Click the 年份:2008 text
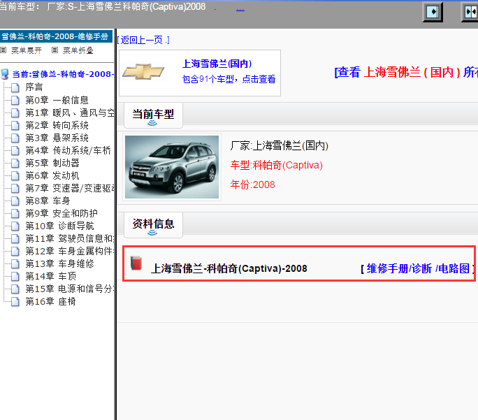This screenshot has width=478, height=420. point(253,184)
